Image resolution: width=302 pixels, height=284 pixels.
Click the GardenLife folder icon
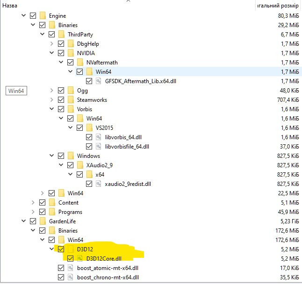coord(43,221)
